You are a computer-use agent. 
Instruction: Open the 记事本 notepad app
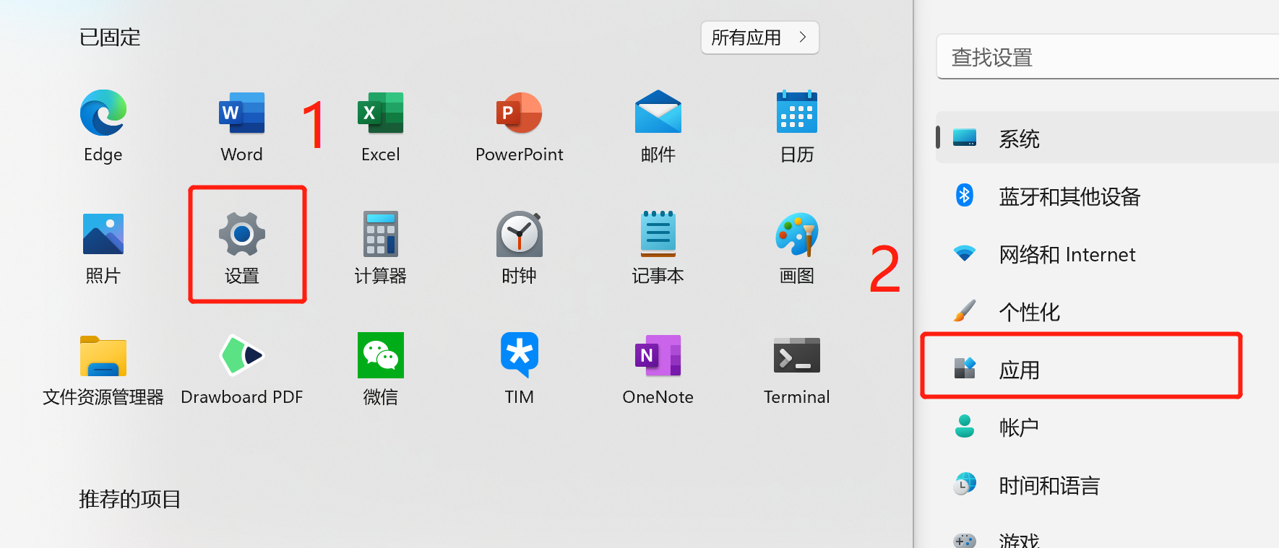658,234
